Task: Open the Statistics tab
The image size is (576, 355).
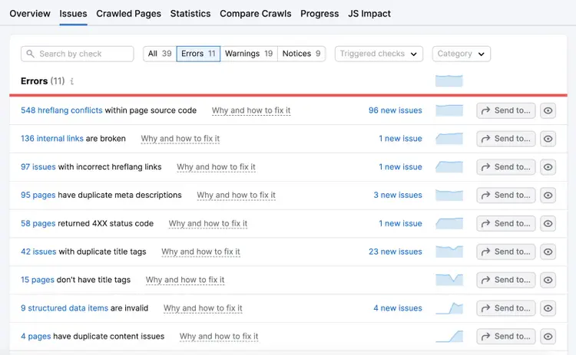Action: click(x=190, y=14)
